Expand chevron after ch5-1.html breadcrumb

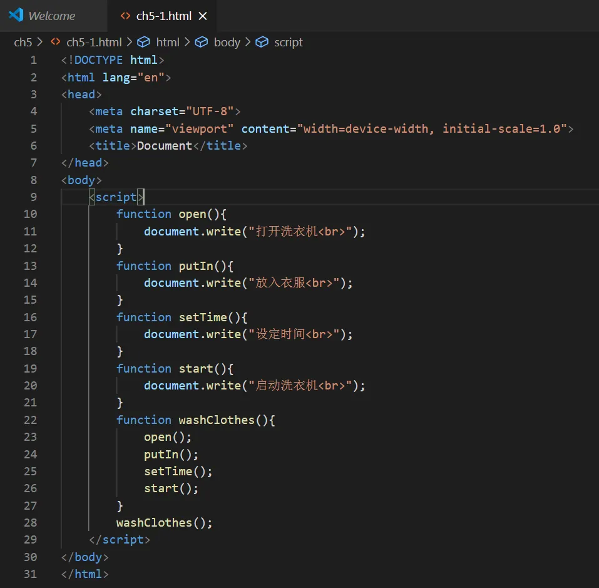point(130,42)
